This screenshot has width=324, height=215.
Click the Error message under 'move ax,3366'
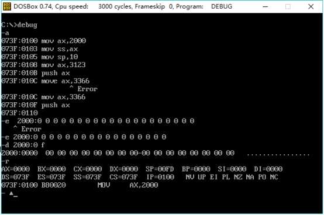click(x=84, y=89)
